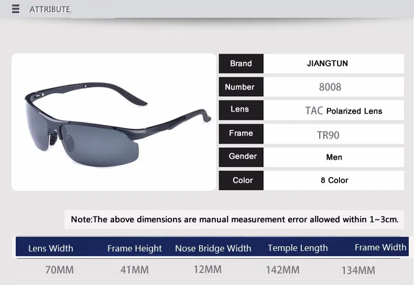The height and width of the screenshot is (285, 414).
Task: Click the 142MM temple length value
Action: [283, 270]
